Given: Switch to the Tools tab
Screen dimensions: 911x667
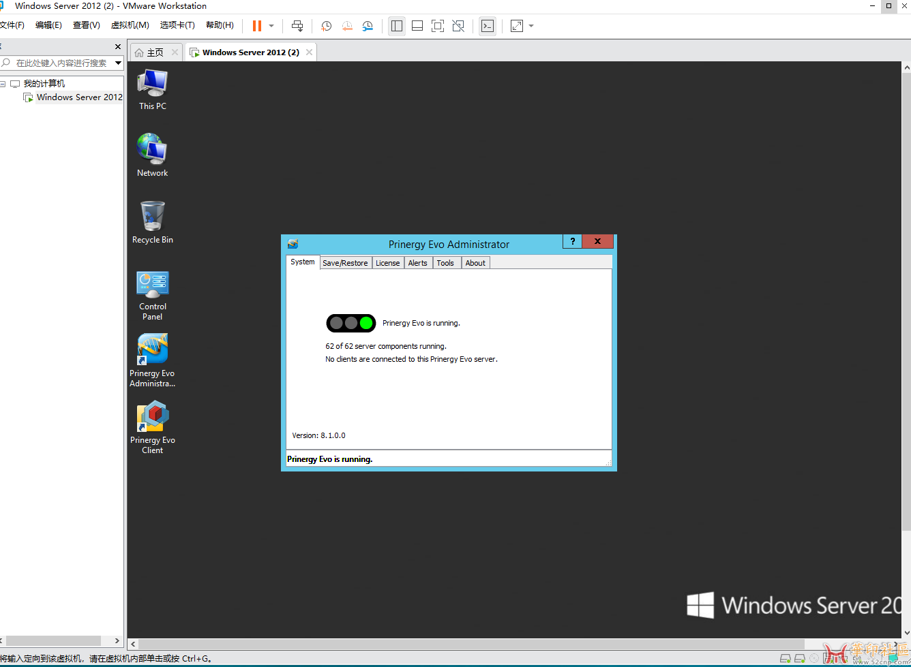Looking at the screenshot, I should click(x=445, y=263).
